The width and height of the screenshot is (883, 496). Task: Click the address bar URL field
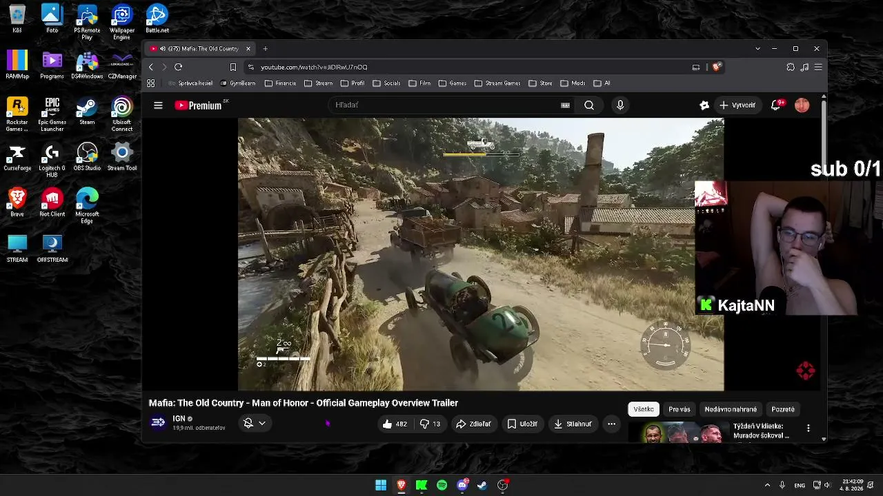(469, 67)
